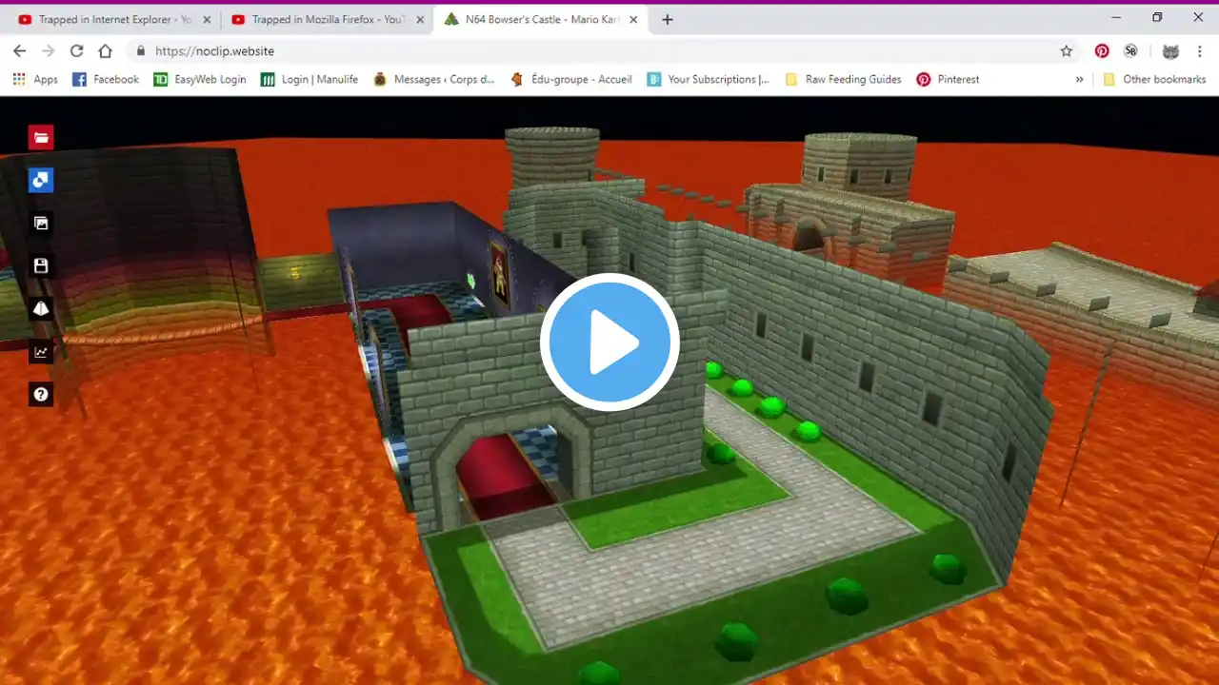1219x685 pixels.
Task: Open the Facebook bookmark
Action: pos(106,80)
